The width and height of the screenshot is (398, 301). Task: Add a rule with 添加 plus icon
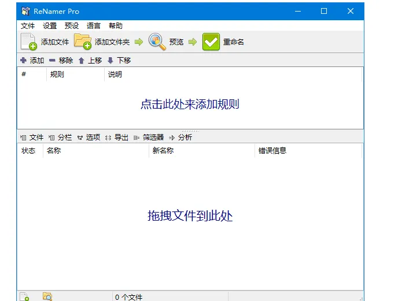[23, 60]
